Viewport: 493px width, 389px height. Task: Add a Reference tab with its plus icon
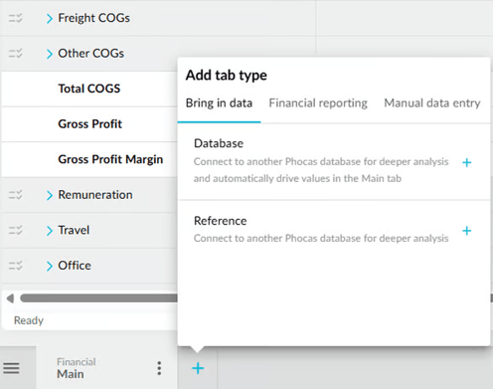(x=467, y=231)
